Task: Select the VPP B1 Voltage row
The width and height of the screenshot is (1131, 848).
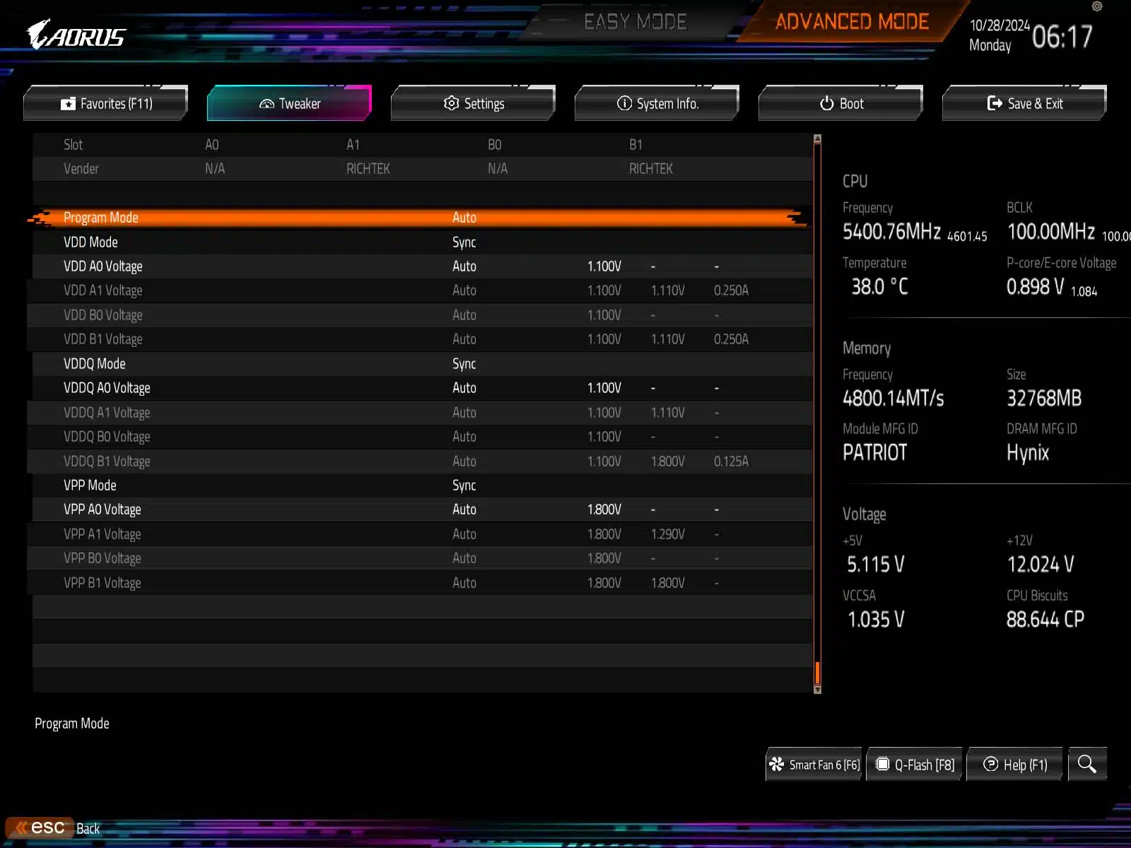Action: pyautogui.click(x=420, y=583)
